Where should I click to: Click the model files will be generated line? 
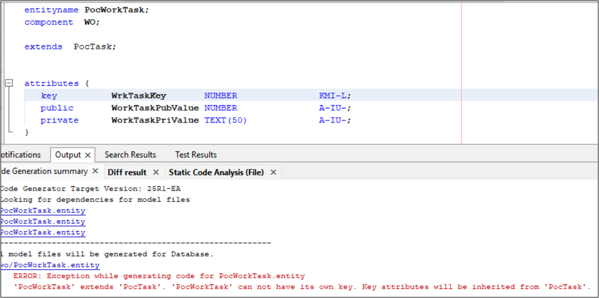[106, 254]
